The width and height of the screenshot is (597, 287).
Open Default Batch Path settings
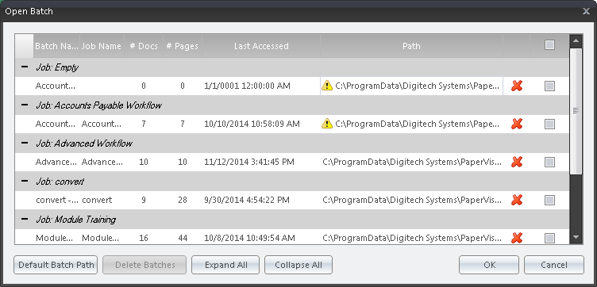(x=56, y=265)
